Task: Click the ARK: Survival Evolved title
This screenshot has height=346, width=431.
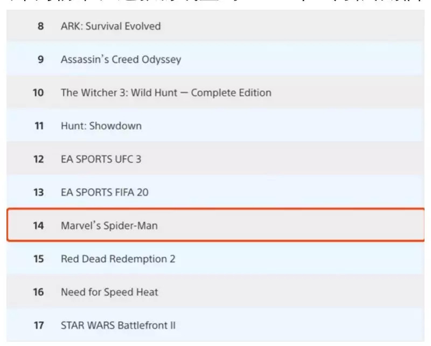Action: 110,26
